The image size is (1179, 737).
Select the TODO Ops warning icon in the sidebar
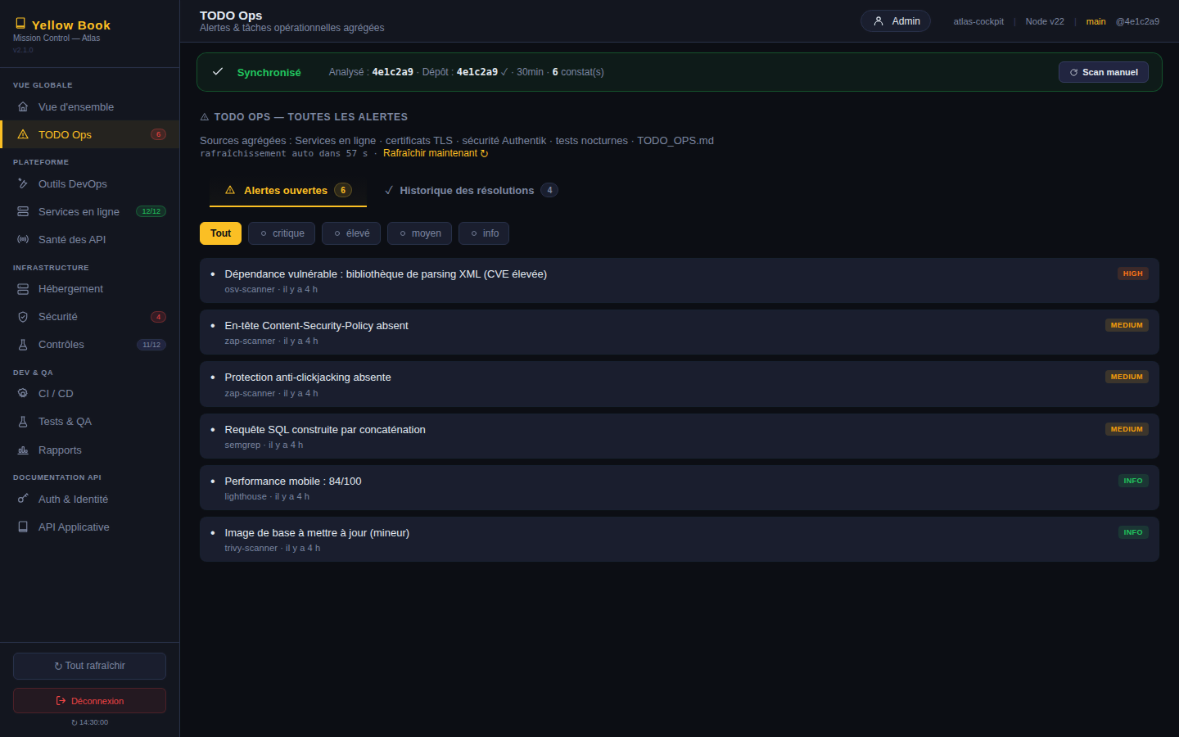[x=23, y=135]
